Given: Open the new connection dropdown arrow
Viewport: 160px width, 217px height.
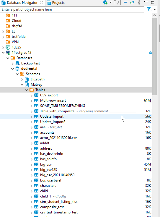Looking at the screenshot, I should 111,2.
